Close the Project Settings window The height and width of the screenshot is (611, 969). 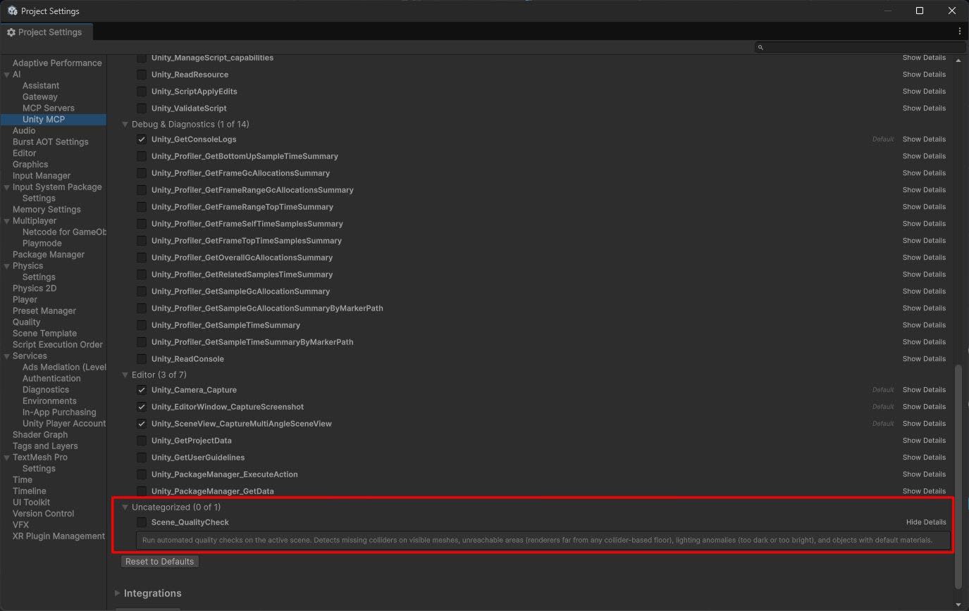(952, 11)
